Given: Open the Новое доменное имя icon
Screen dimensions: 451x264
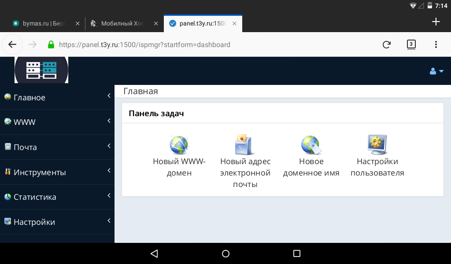Looking at the screenshot, I should pos(311,145).
